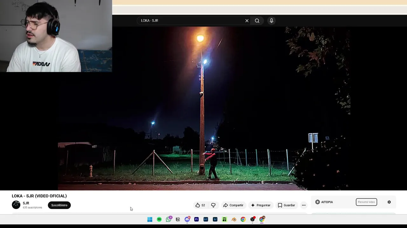The image size is (407, 228).
Task: Like the video with thumbs up
Action: [200, 205]
